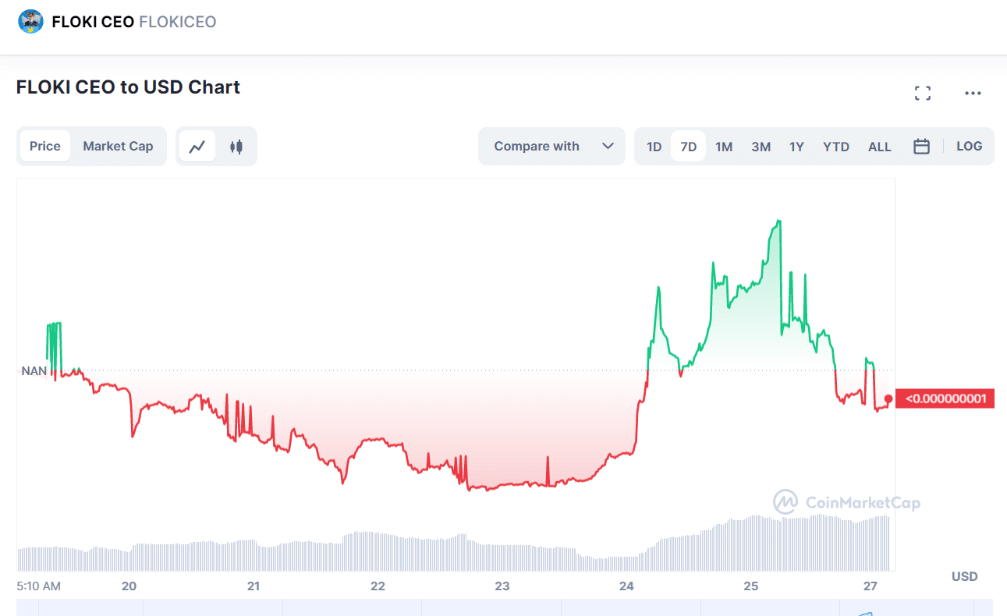This screenshot has height=616, width=1007.
Task: Click the red current price label
Action: pyautogui.click(x=945, y=399)
